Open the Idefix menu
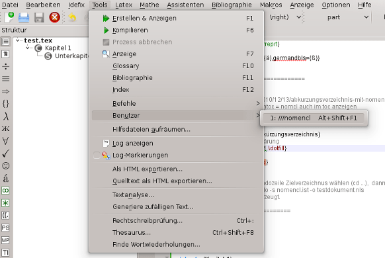Viewport: 385px width, 258px height. point(76,5)
